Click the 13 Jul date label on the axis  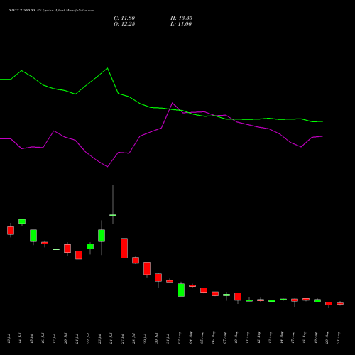tap(9, 339)
